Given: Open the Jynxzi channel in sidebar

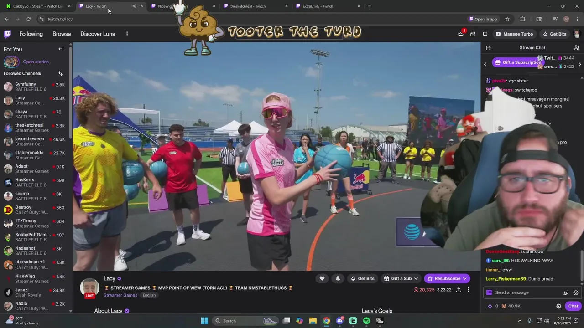Looking at the screenshot, I should tap(35, 292).
